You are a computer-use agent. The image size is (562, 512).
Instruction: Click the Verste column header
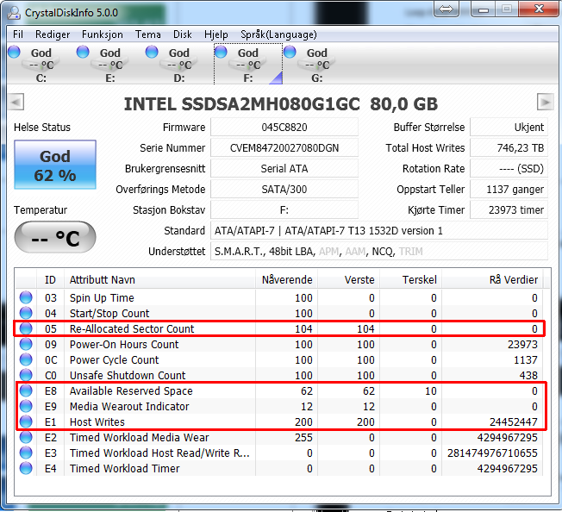[349, 279]
